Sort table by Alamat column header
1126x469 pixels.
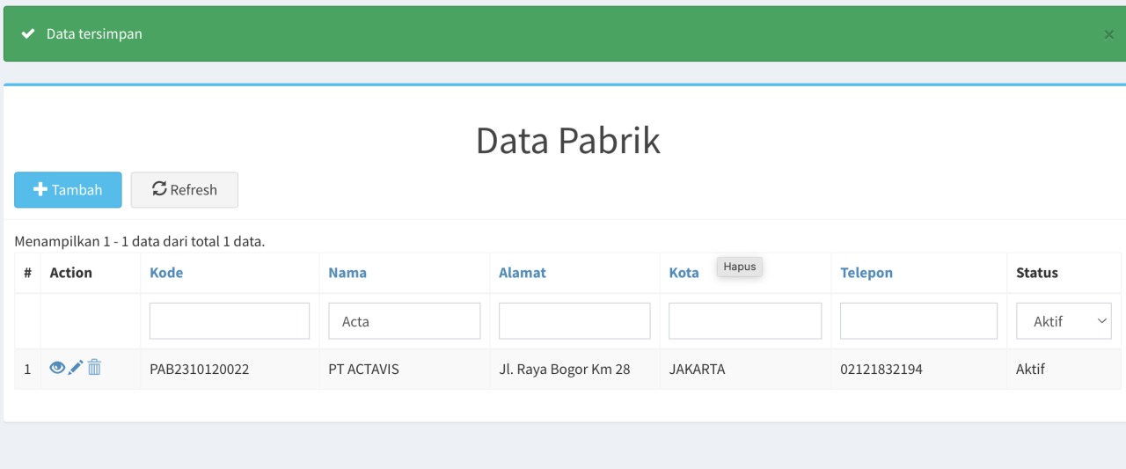(x=523, y=273)
